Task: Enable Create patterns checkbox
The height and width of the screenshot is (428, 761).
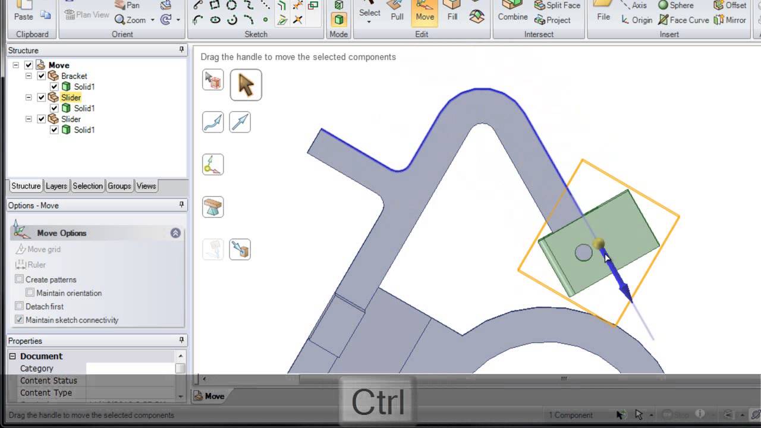Action: [20, 279]
